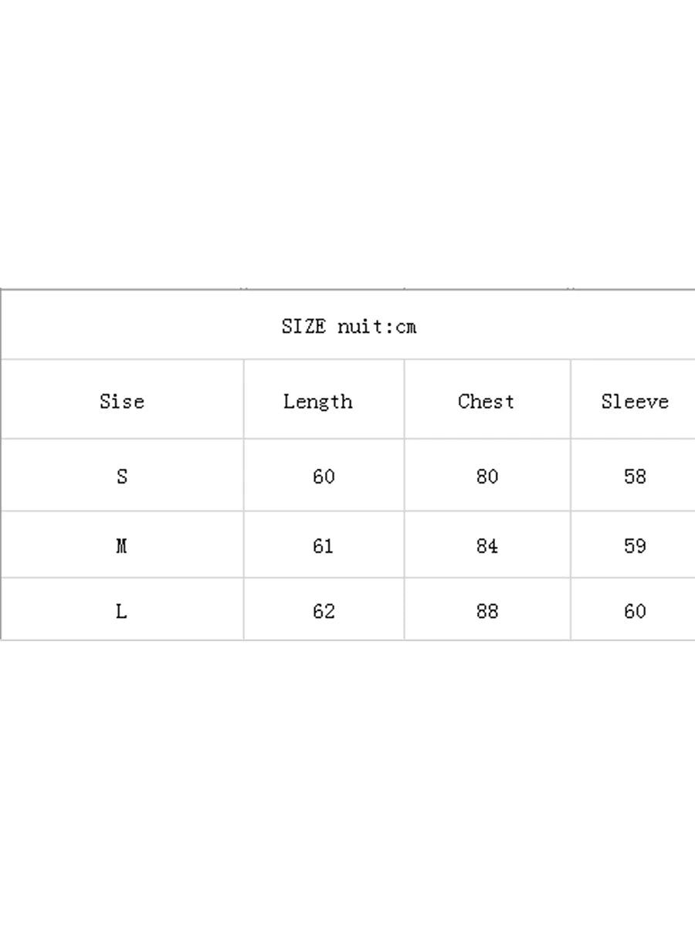Image resolution: width=695 pixels, height=927 pixels.
Task: Select the "Chest" column header
Action: (x=486, y=401)
